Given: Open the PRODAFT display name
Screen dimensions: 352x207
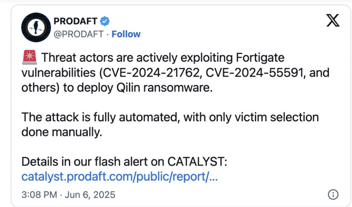Looking at the screenshot, I should click(76, 21).
